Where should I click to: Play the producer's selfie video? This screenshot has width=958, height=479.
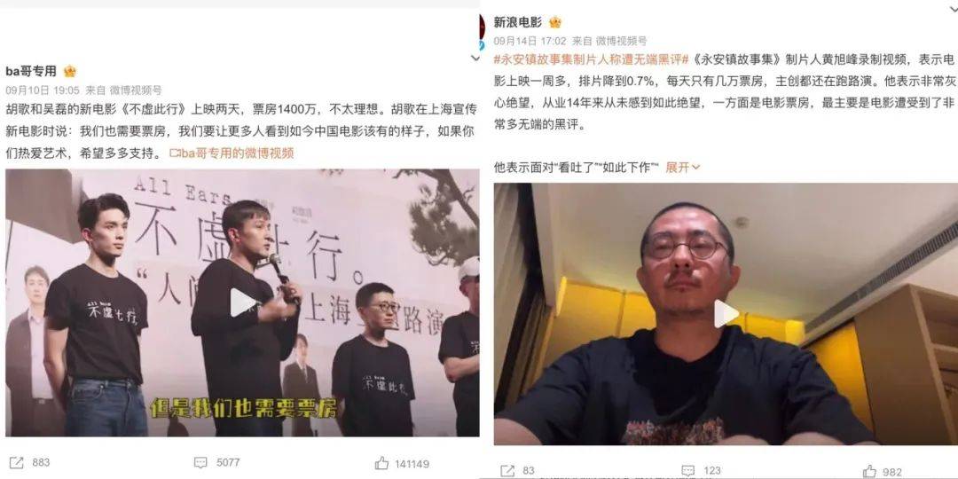pos(726,313)
